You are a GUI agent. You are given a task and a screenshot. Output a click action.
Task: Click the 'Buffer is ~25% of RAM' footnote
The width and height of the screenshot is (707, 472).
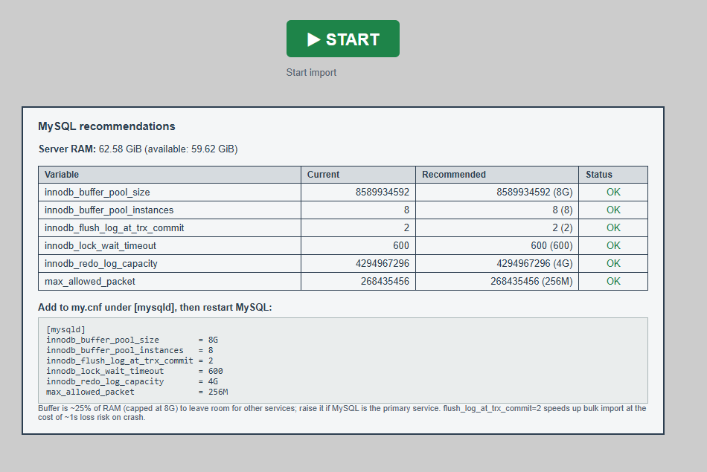(342, 413)
